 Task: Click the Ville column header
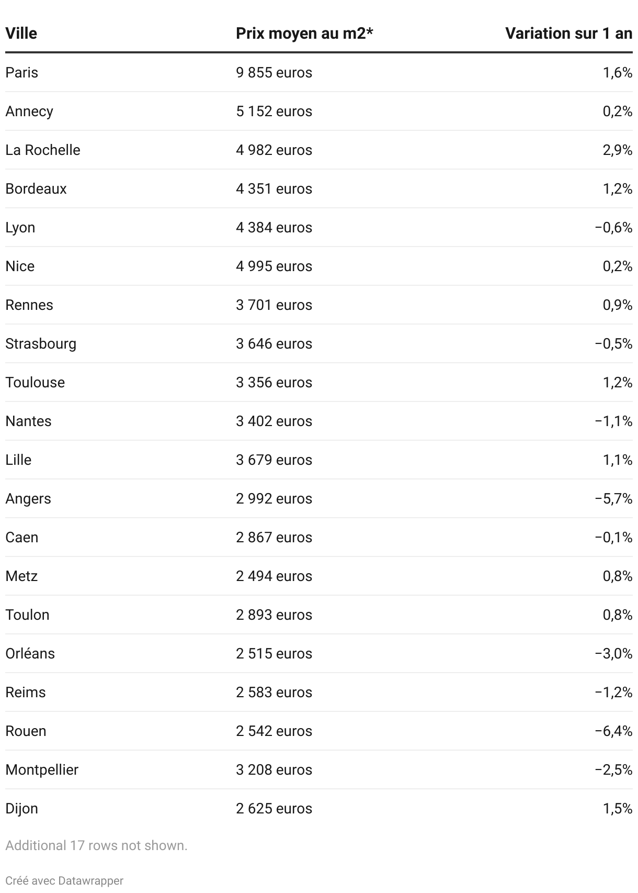coord(21,34)
